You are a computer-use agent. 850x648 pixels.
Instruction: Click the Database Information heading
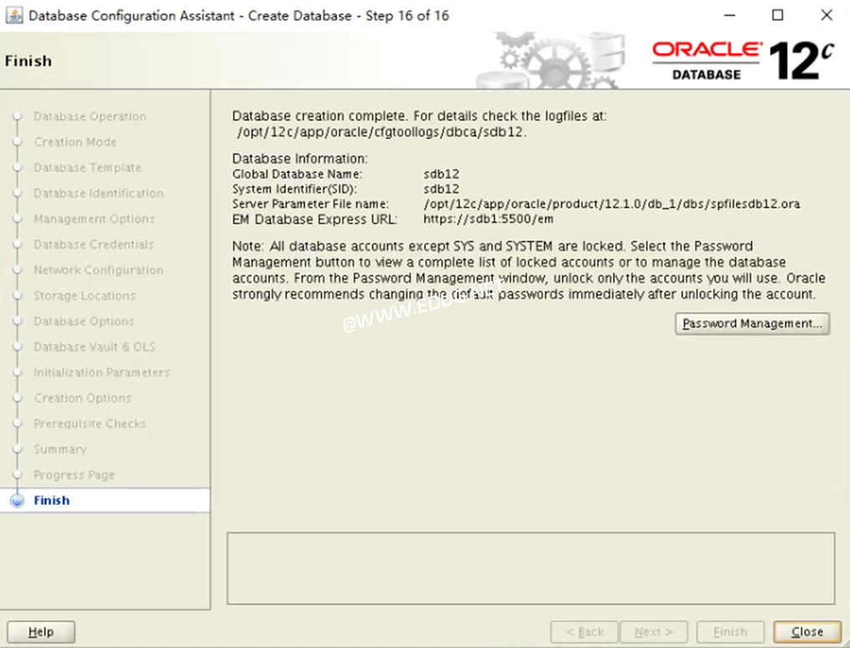(x=300, y=158)
